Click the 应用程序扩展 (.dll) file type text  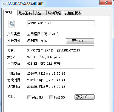pyautogui.click(x=43, y=34)
